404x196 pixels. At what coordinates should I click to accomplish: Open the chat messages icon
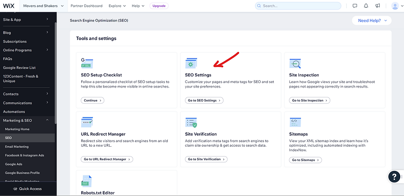(x=355, y=6)
